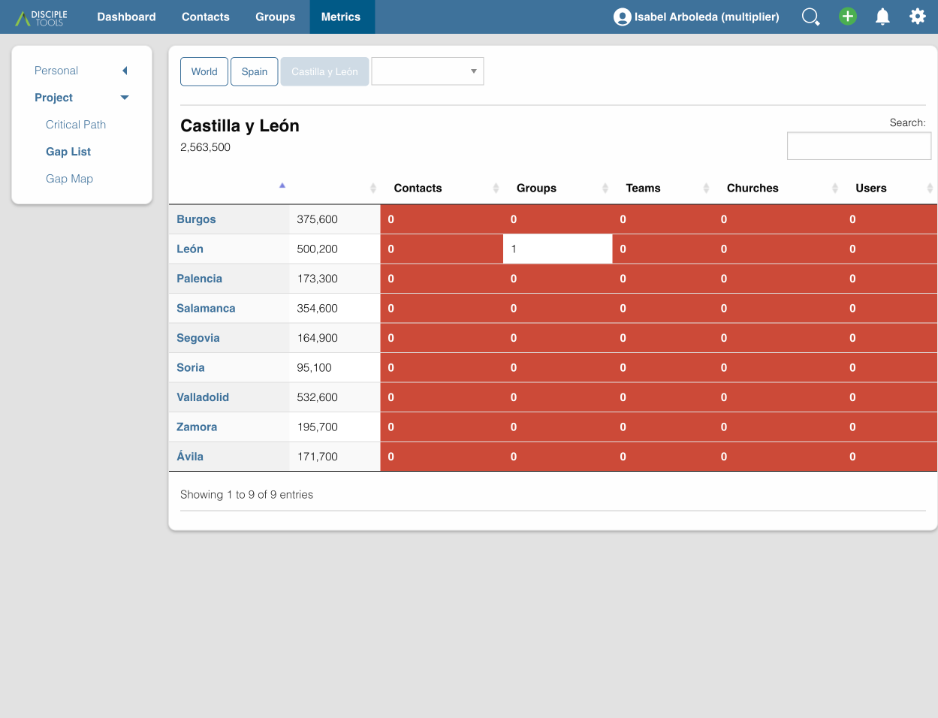
Task: Open the León location link
Action: [x=190, y=249]
